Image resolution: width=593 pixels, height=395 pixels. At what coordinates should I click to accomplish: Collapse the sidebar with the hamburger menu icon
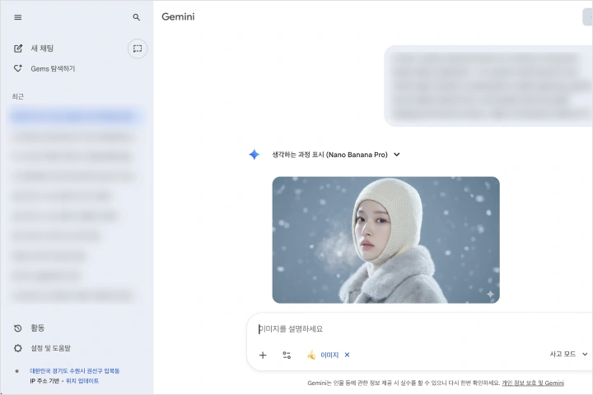pyautogui.click(x=18, y=17)
